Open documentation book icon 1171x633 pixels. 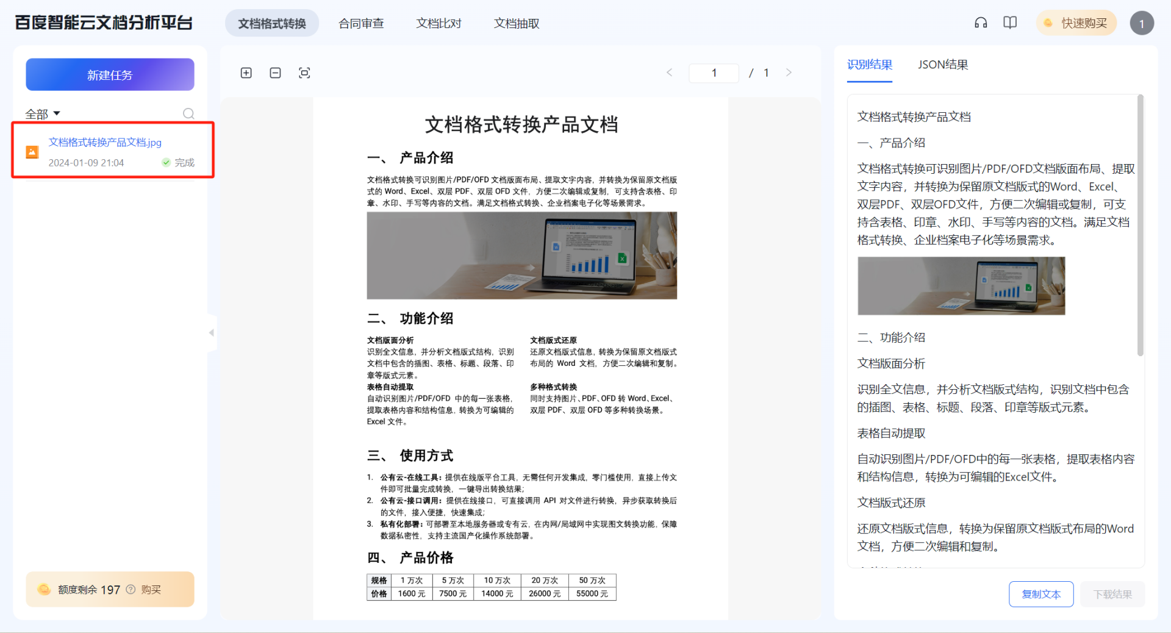1010,23
